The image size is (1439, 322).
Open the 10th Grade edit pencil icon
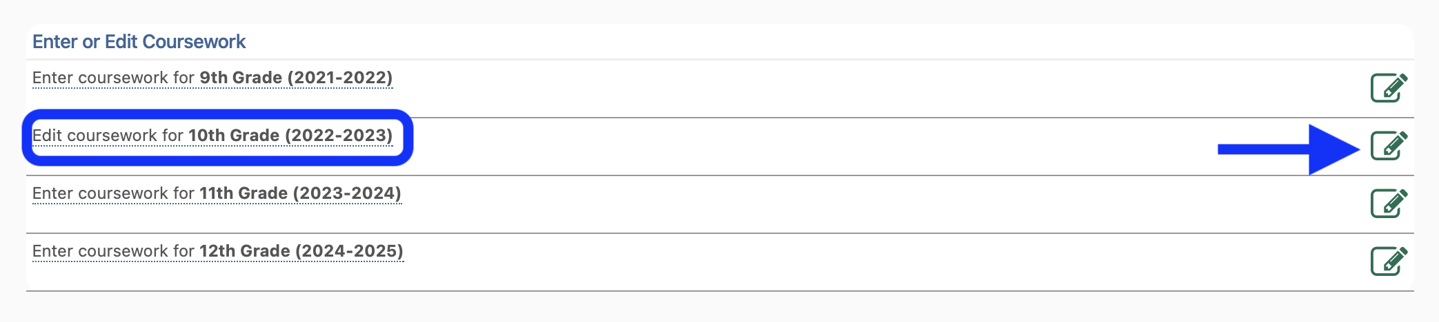tap(1388, 145)
